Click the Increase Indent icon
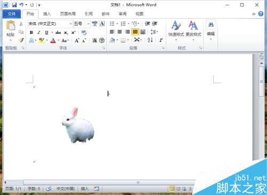The image size is (267, 195). coord(154,24)
